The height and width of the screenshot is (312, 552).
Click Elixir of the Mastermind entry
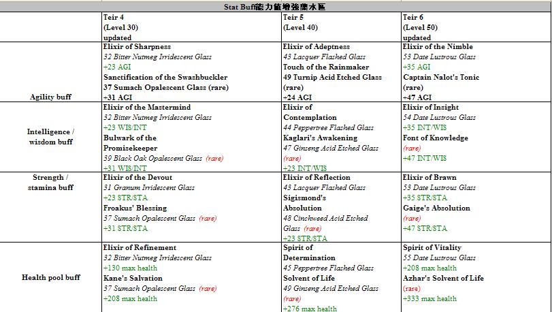point(146,108)
